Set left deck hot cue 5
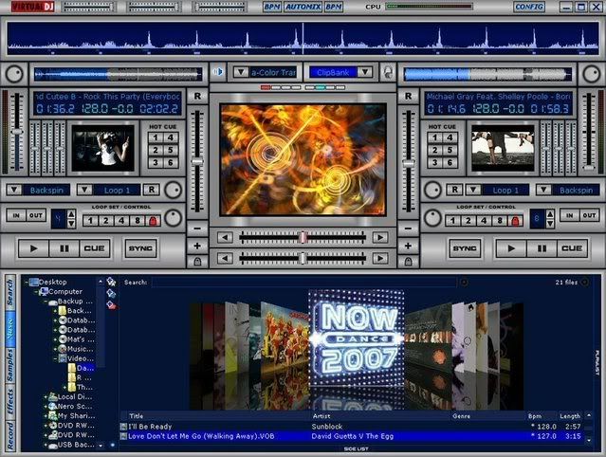 pyautogui.click(x=171, y=150)
